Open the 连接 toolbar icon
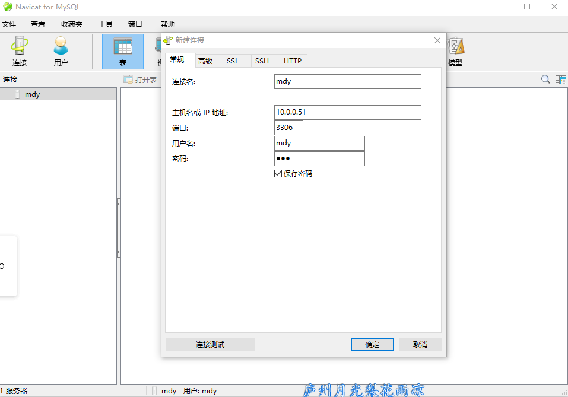This screenshot has width=568, height=397. pos(20,51)
